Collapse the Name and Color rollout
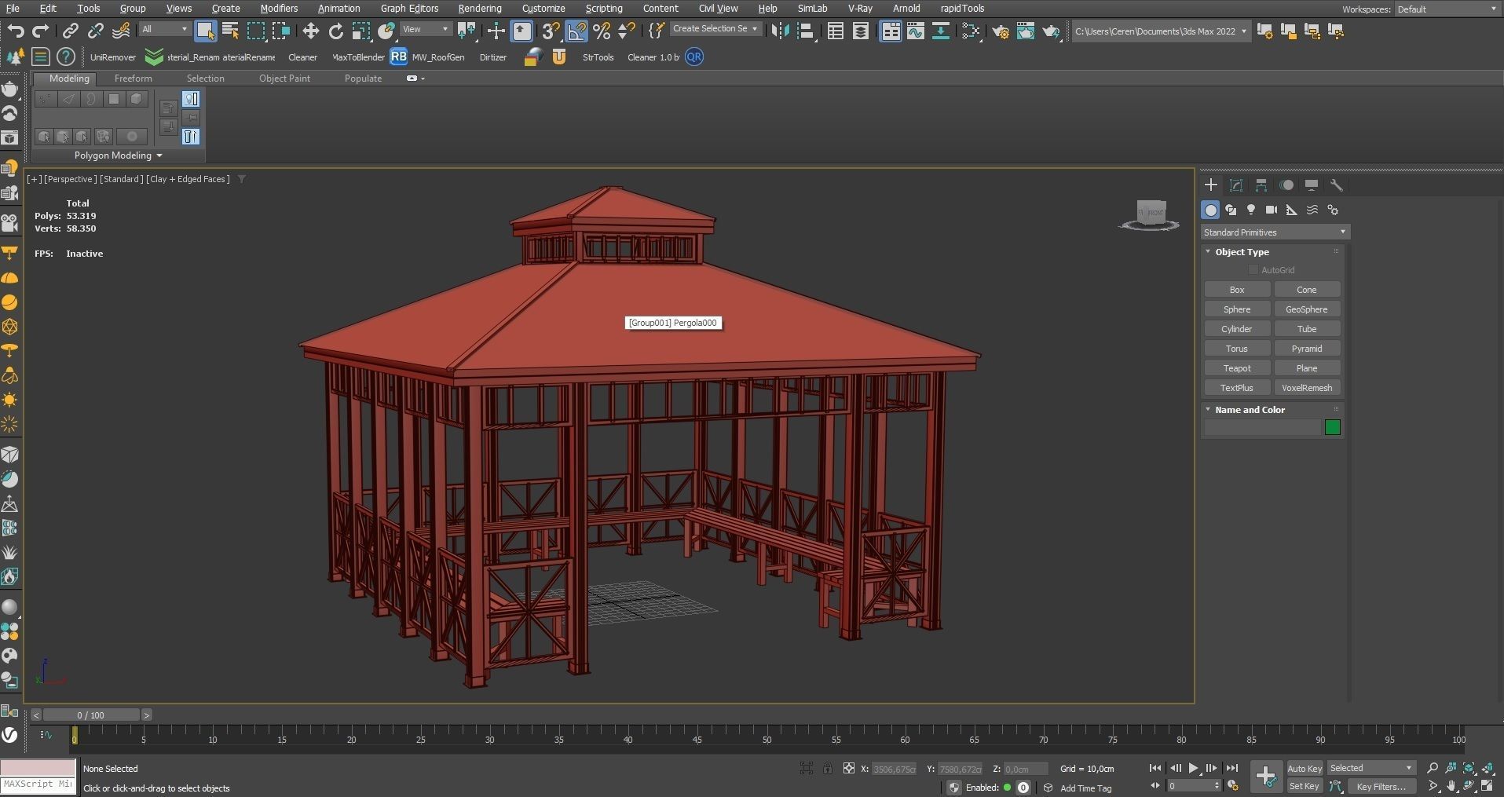1504x797 pixels. pos(1208,409)
